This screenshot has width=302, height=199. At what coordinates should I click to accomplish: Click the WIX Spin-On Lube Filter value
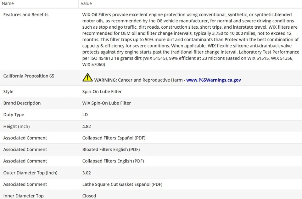106,103
